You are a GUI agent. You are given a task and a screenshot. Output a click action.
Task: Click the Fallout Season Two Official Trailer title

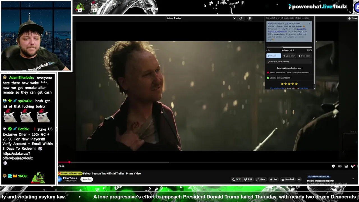[112, 174]
